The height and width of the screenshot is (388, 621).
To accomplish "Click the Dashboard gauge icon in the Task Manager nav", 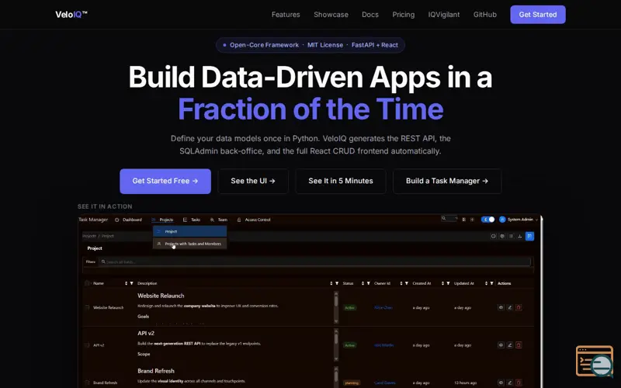I will click(117, 220).
